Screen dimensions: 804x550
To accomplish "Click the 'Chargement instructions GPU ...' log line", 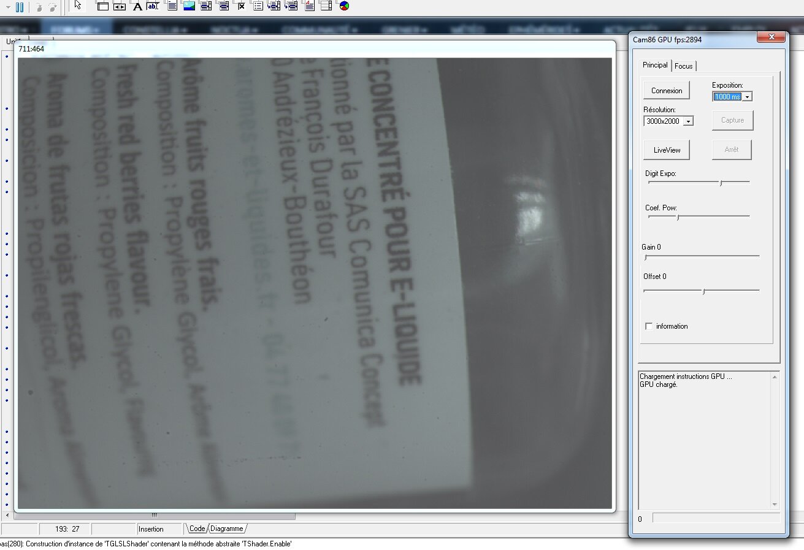I will pyautogui.click(x=686, y=376).
